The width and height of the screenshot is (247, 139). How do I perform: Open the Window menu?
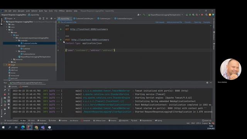point(69,11)
